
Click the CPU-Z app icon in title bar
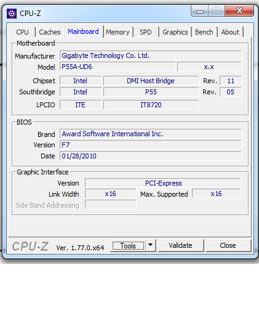(x=12, y=14)
